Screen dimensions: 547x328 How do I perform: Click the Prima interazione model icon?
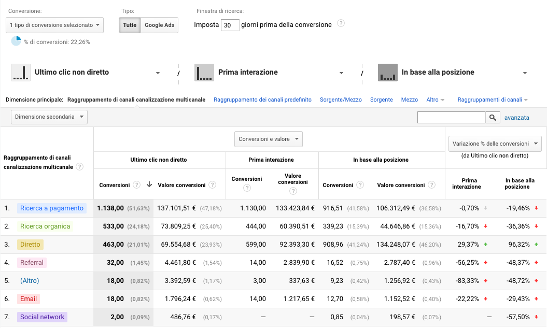(204, 73)
